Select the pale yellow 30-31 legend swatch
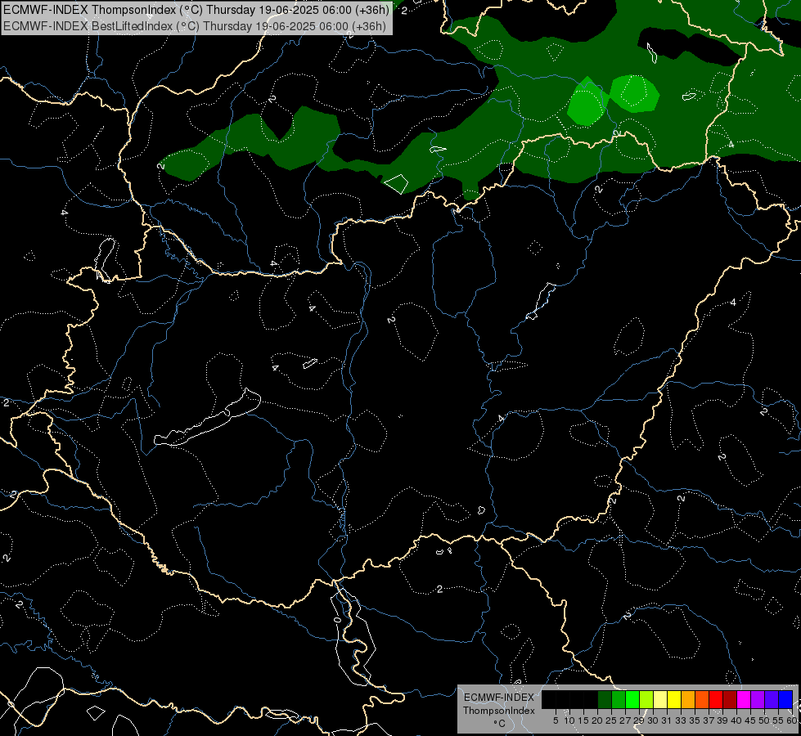The image size is (801, 736). (x=660, y=699)
